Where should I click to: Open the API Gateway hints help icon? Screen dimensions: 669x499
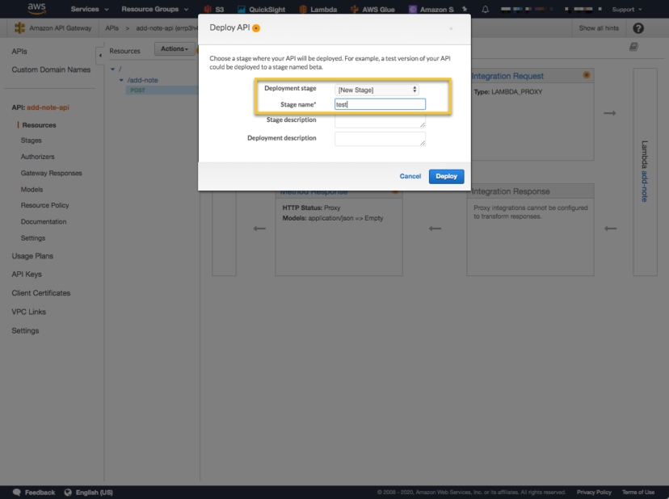[637, 27]
